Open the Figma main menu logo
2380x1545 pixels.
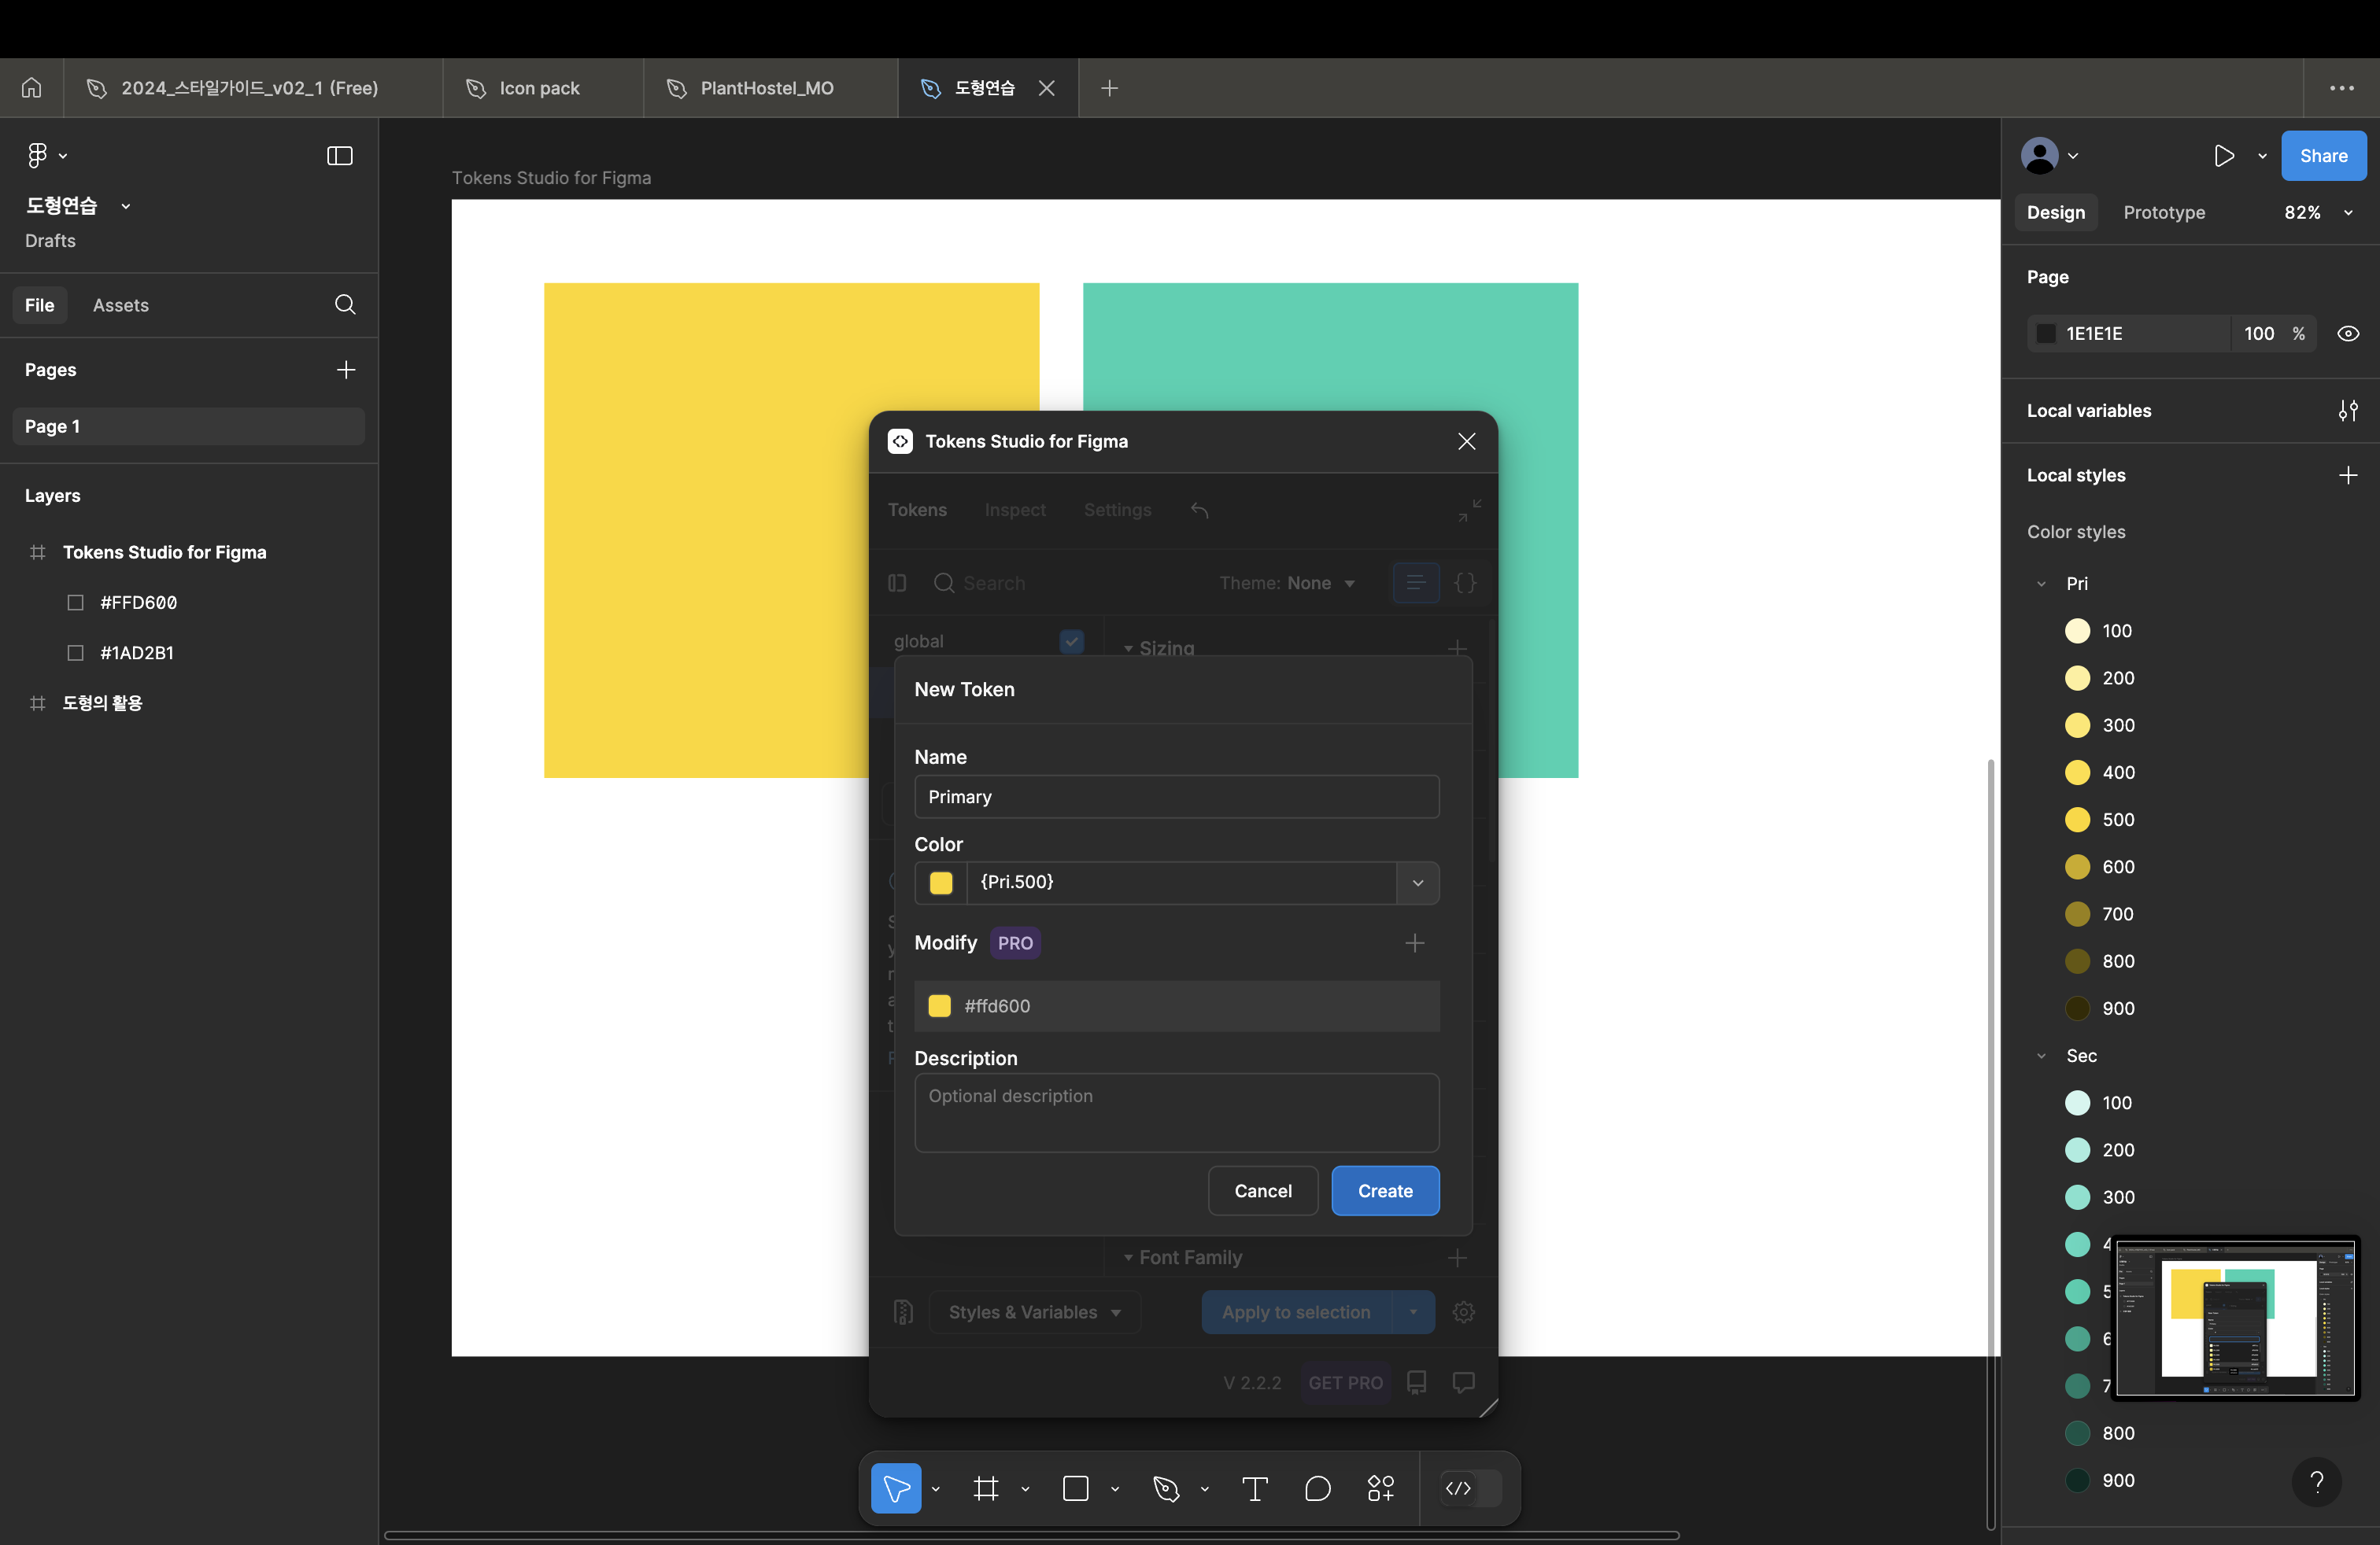point(37,155)
